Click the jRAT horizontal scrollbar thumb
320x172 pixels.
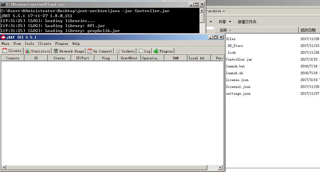107,168
